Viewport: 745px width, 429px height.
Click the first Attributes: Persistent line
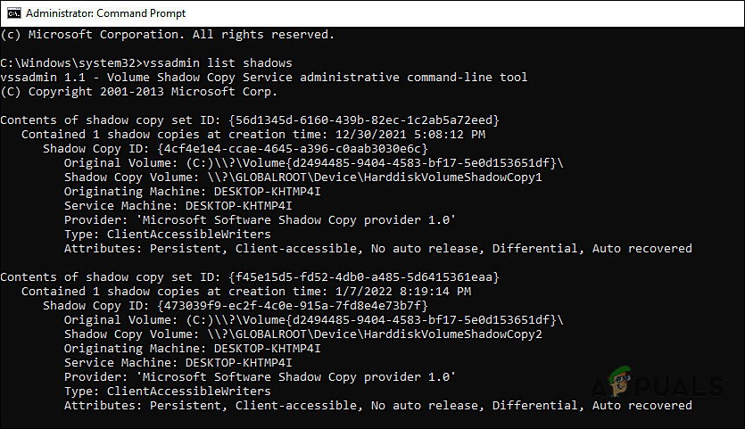(377, 249)
